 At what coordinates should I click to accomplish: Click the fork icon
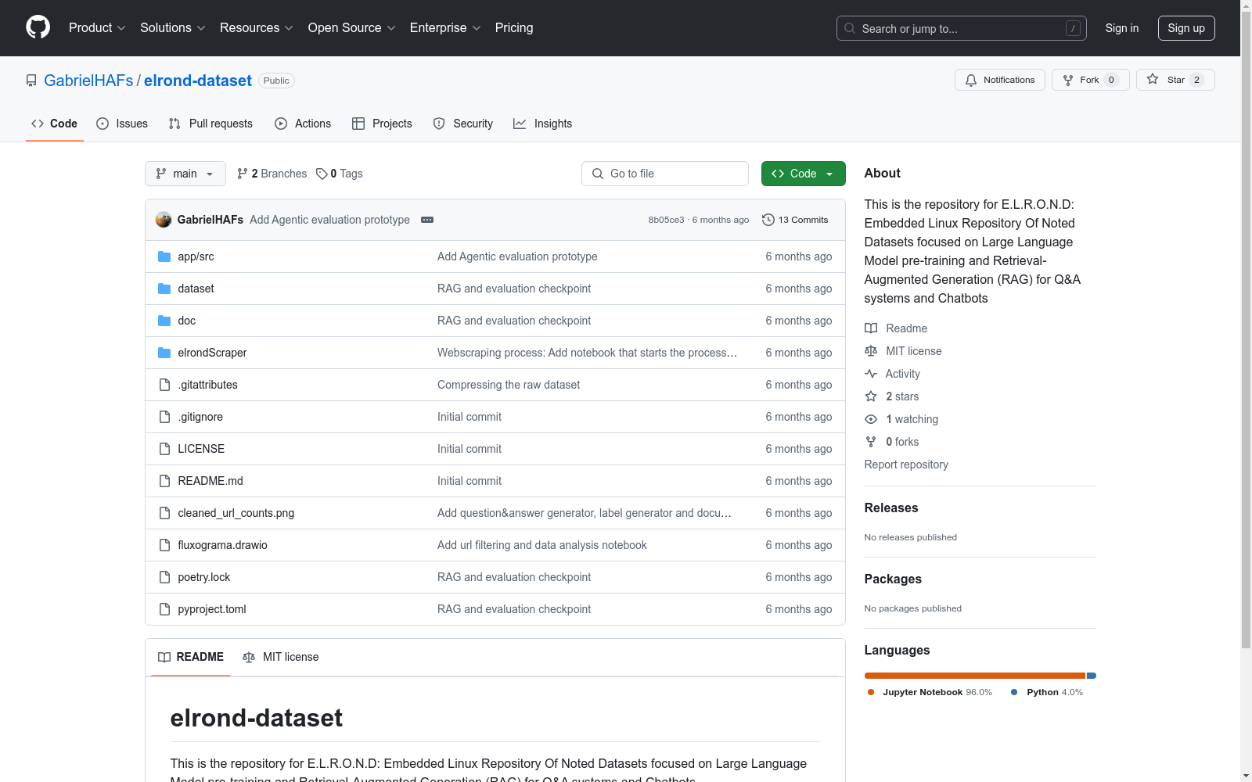[x=1068, y=80]
